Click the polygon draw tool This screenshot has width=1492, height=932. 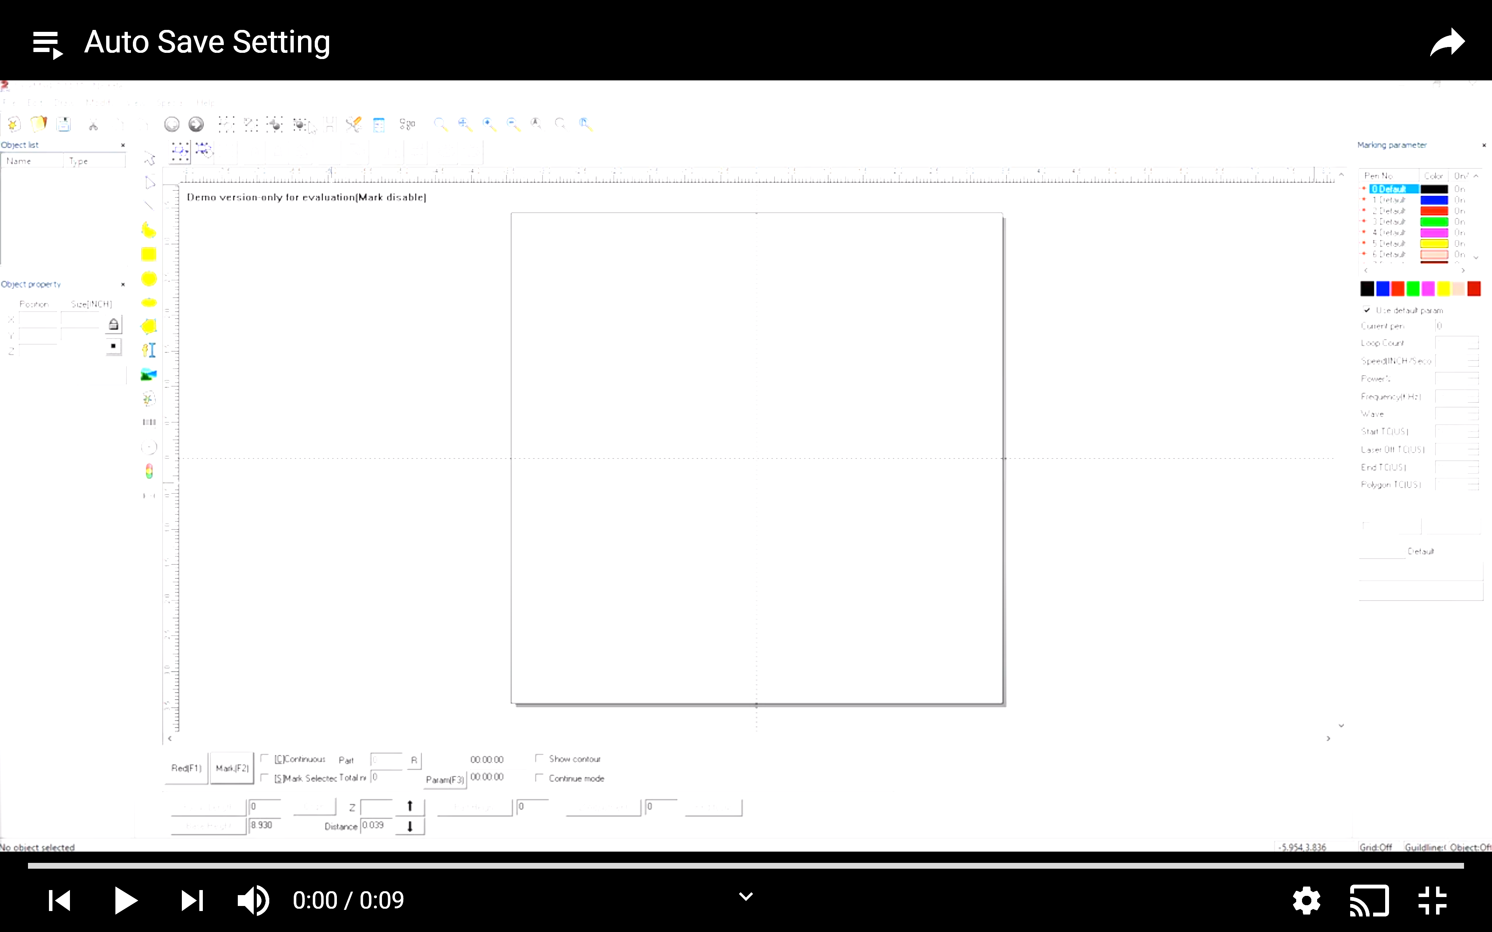click(x=148, y=326)
